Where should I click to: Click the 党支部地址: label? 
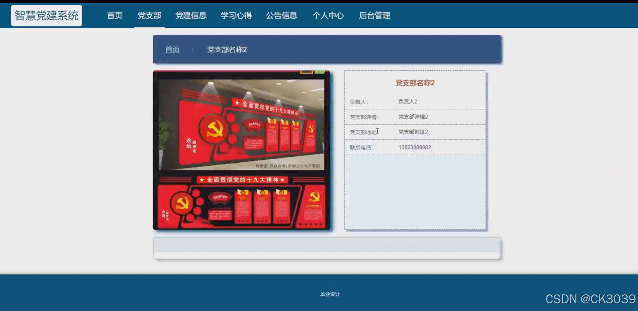(x=364, y=132)
